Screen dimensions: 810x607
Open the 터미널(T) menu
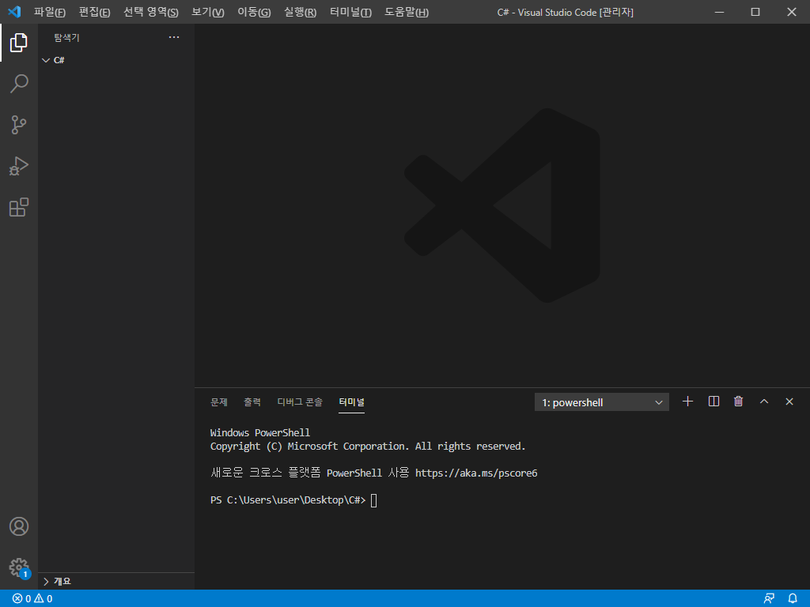(x=350, y=12)
